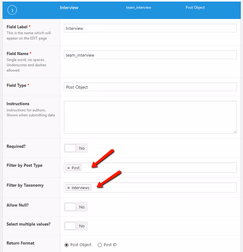Click Post Object type in the header row
Screen dimensions: 243x252
[195, 7]
